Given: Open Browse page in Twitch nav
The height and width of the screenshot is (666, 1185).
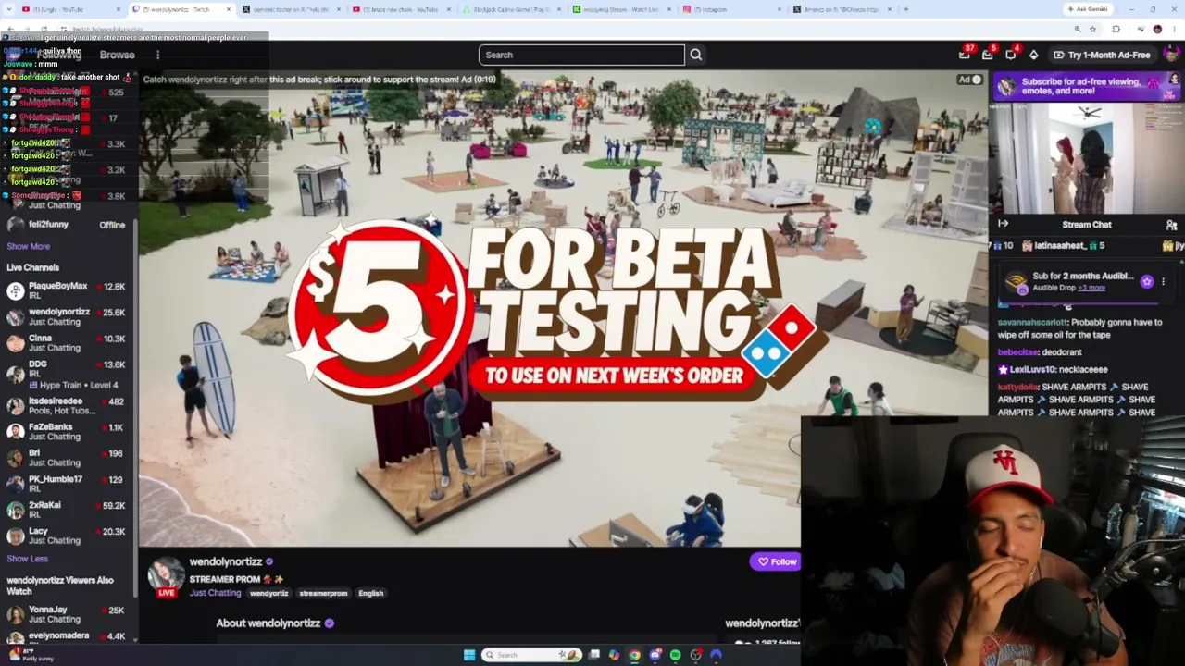Looking at the screenshot, I should [117, 55].
